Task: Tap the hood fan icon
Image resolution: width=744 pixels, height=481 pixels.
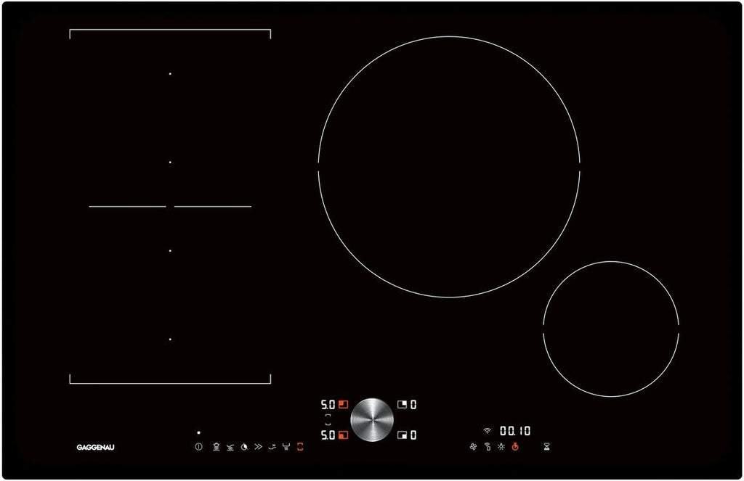Action: (x=473, y=447)
